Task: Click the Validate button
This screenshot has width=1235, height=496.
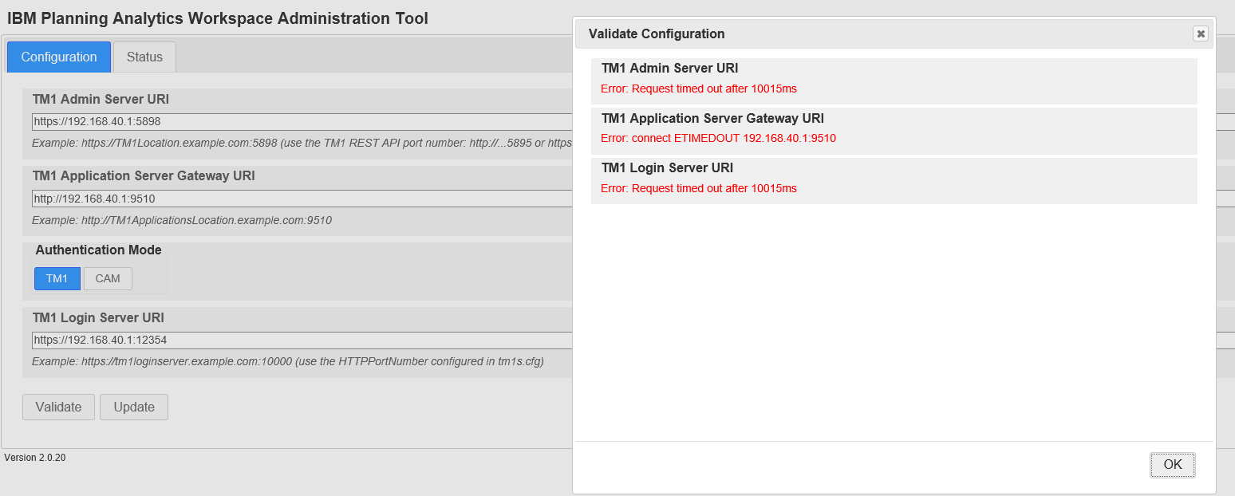Action: (58, 407)
